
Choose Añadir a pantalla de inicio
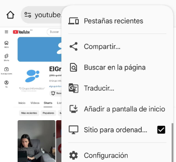(x=117, y=109)
